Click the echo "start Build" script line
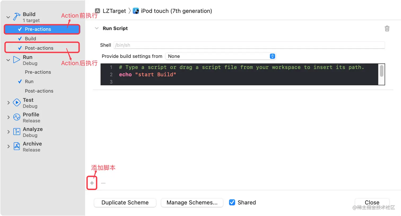 point(147,75)
